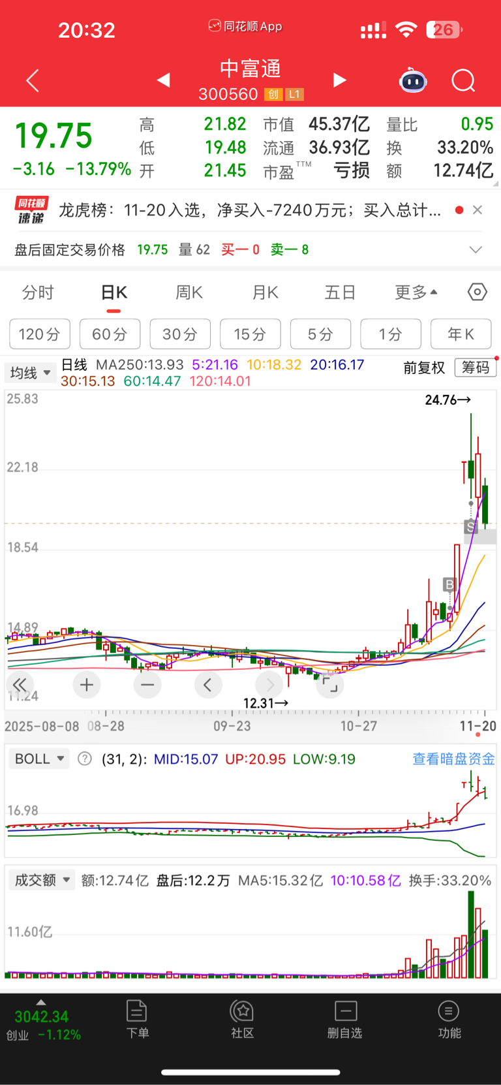501x1085 pixels.
Task: Open the AI robot assistant icon
Action: point(413,80)
